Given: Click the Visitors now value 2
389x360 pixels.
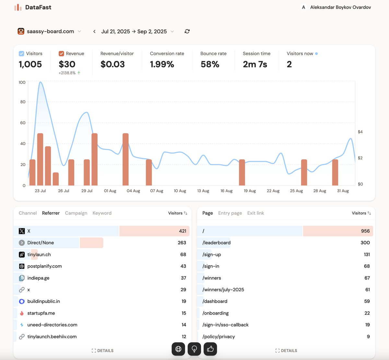Looking at the screenshot, I should tap(289, 64).
